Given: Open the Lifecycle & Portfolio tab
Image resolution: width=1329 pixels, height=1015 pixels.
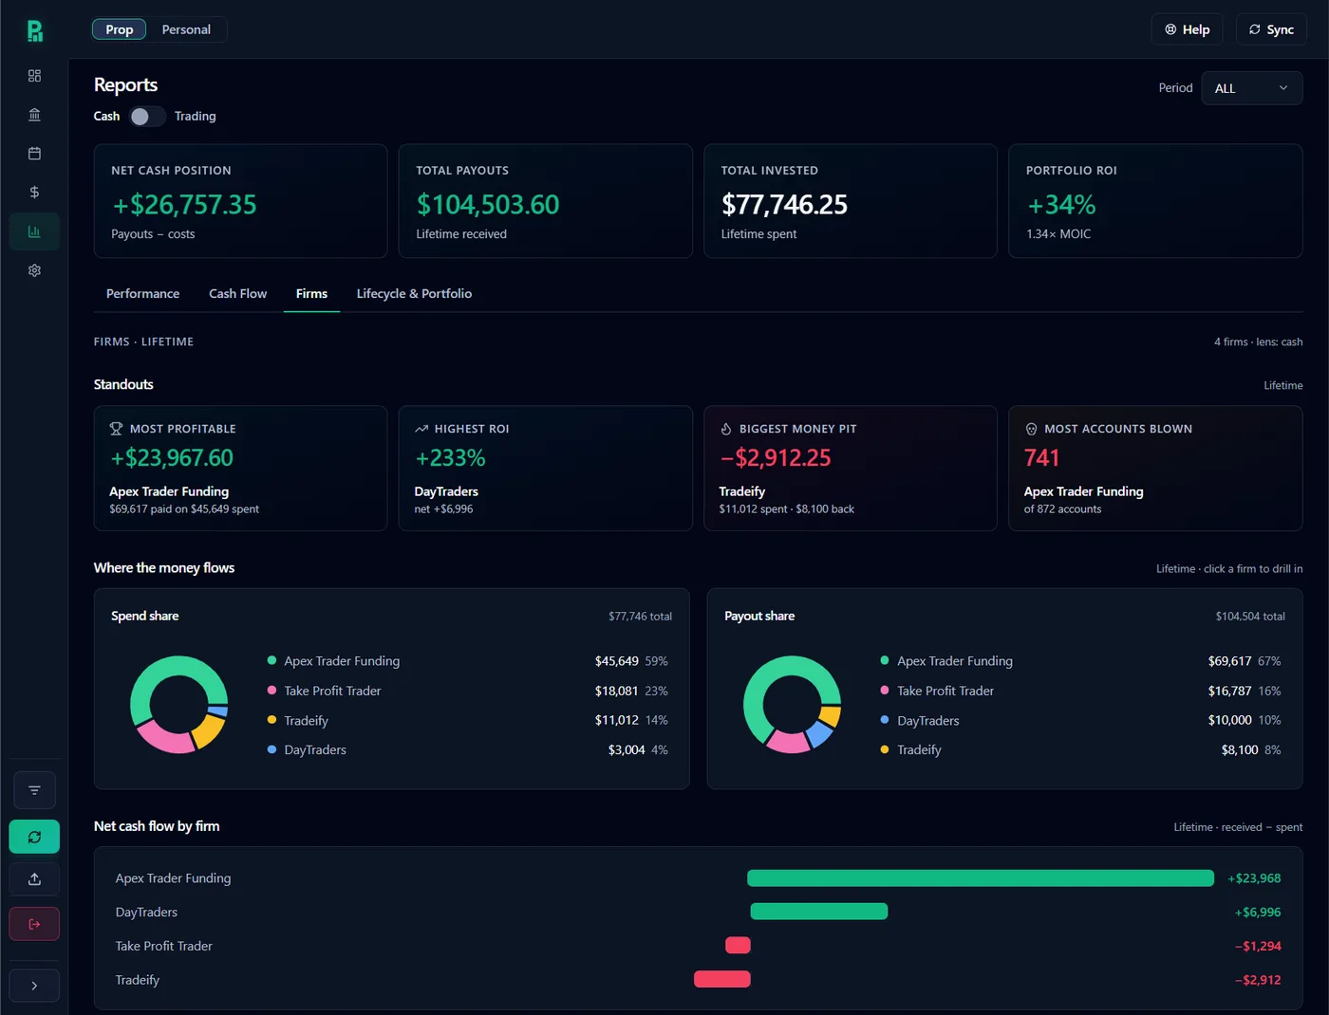Looking at the screenshot, I should [414, 294].
